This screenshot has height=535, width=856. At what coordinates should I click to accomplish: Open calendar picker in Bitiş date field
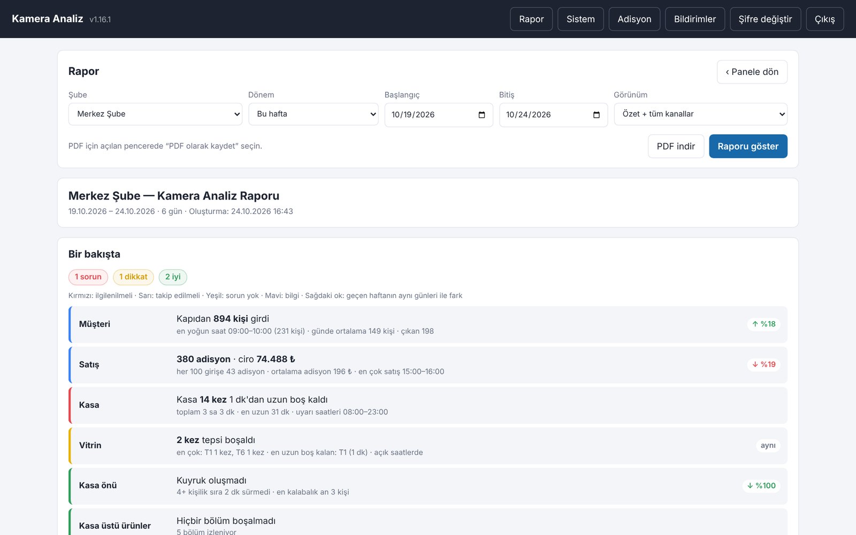(x=597, y=115)
